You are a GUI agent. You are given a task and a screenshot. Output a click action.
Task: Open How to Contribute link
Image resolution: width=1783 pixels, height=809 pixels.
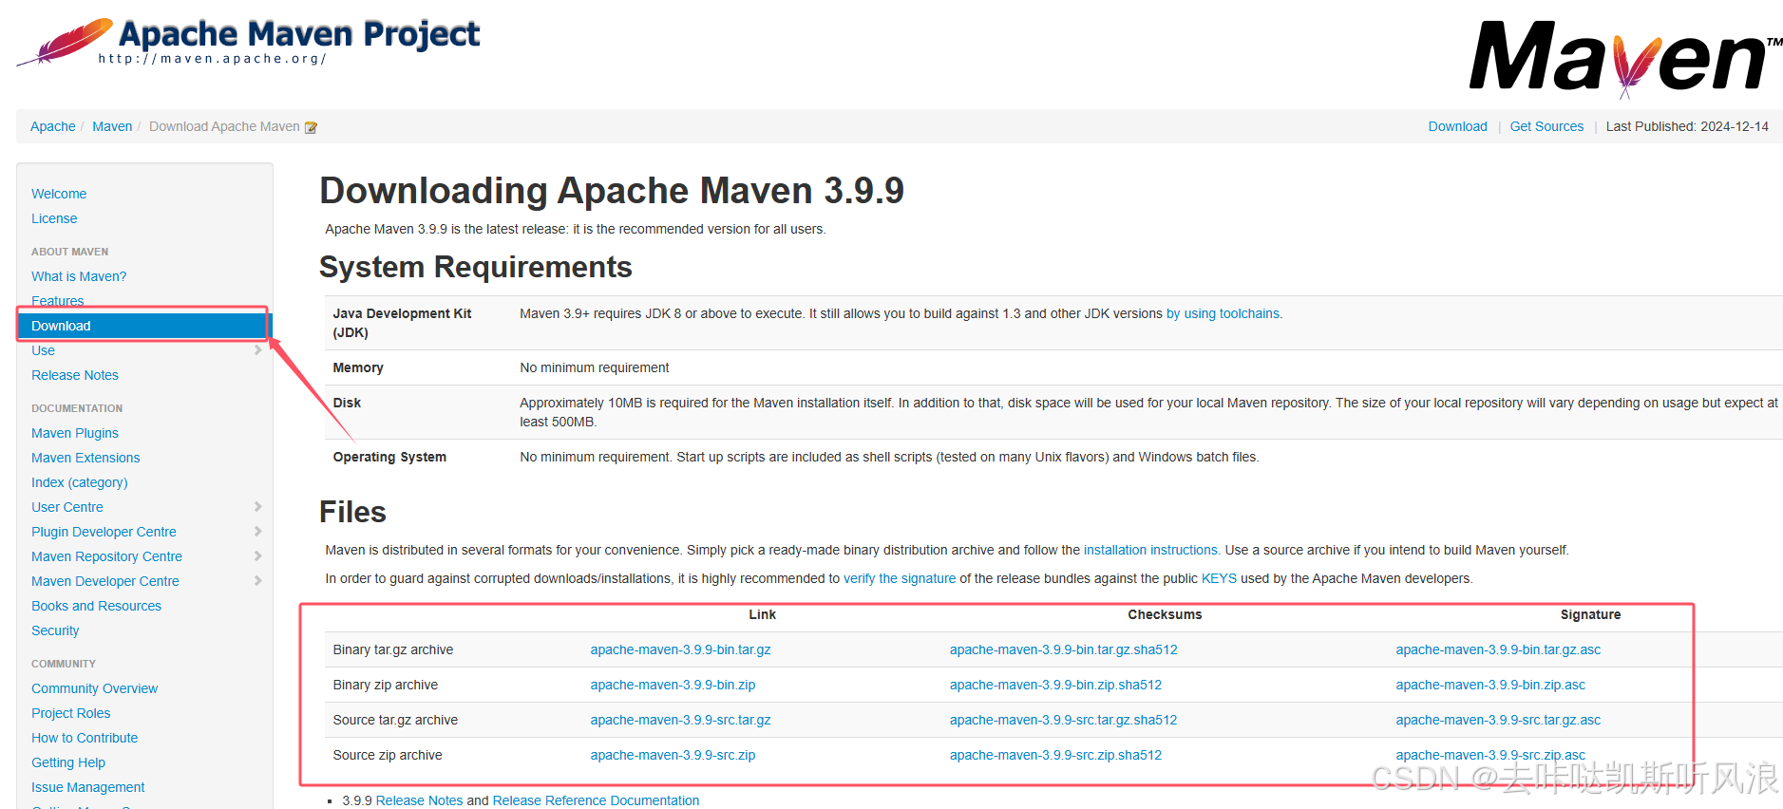(x=85, y=738)
